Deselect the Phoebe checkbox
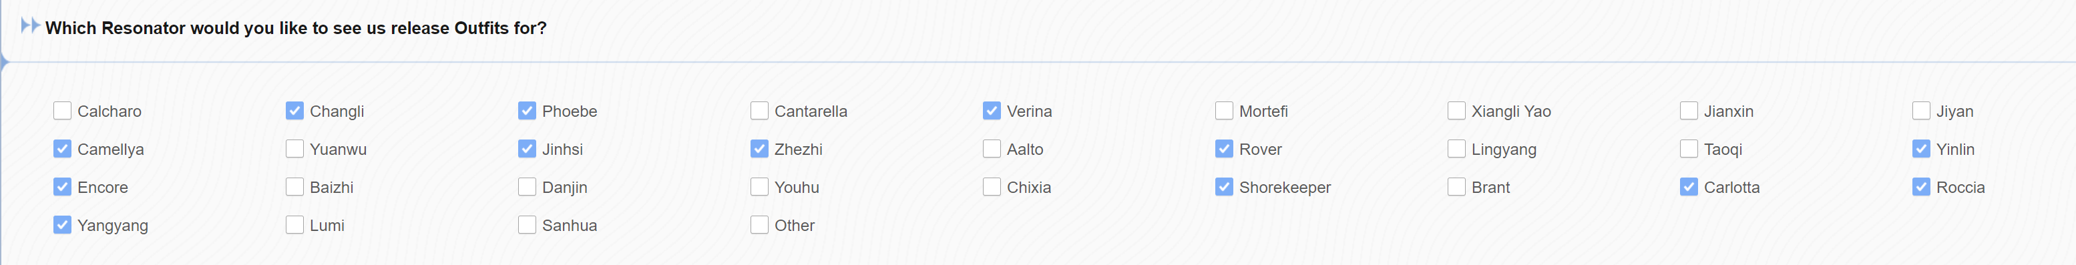2076x265 pixels. [527, 110]
